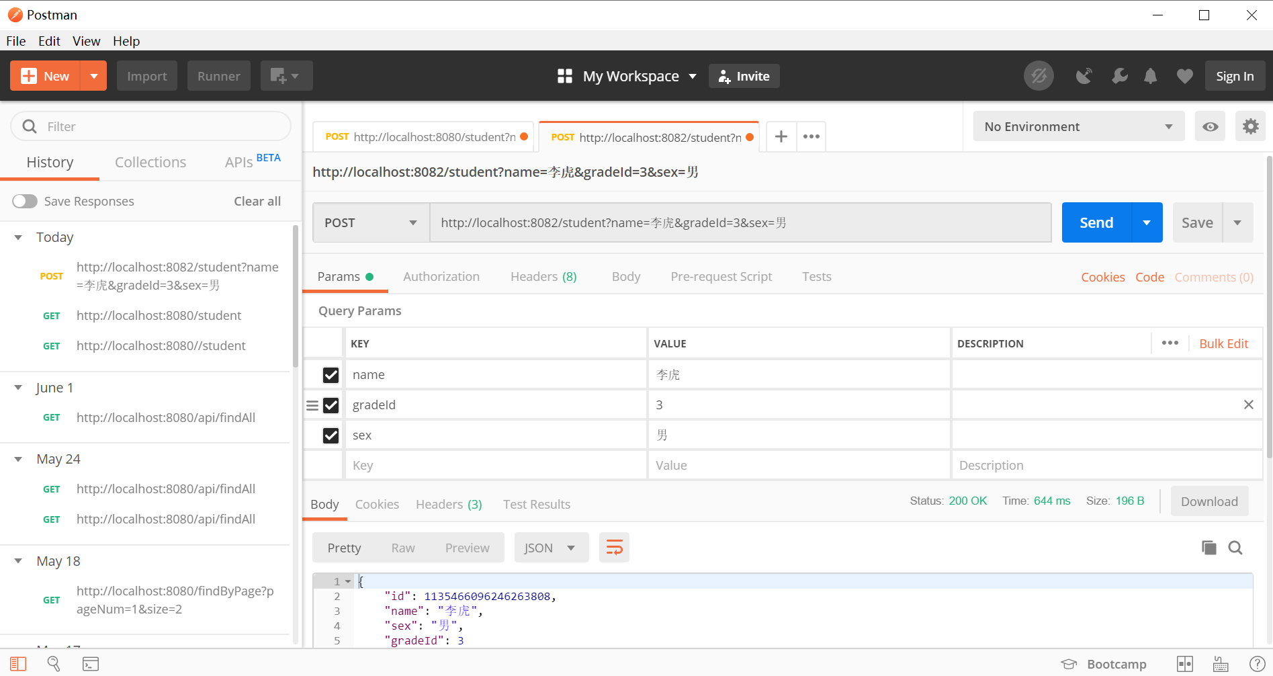Click the drag handle on gradeId row
This screenshot has width=1273, height=676.
[312, 405]
